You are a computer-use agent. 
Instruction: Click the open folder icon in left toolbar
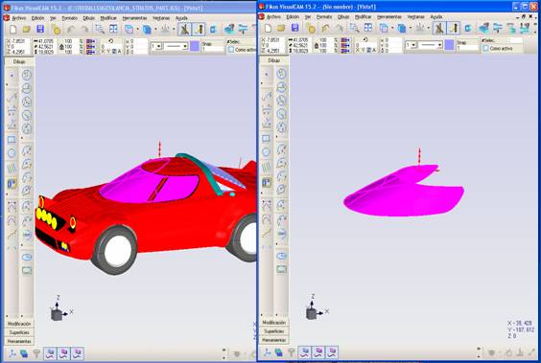pos(27,30)
